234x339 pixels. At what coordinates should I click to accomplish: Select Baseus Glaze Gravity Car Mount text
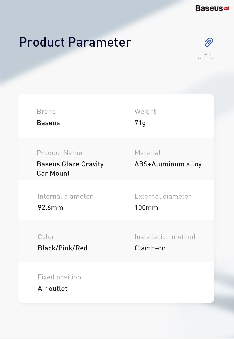(x=70, y=168)
